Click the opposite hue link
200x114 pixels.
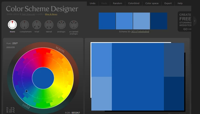[11, 47]
